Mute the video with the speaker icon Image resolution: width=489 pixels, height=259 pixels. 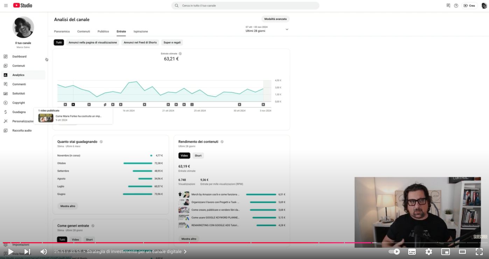click(44, 252)
